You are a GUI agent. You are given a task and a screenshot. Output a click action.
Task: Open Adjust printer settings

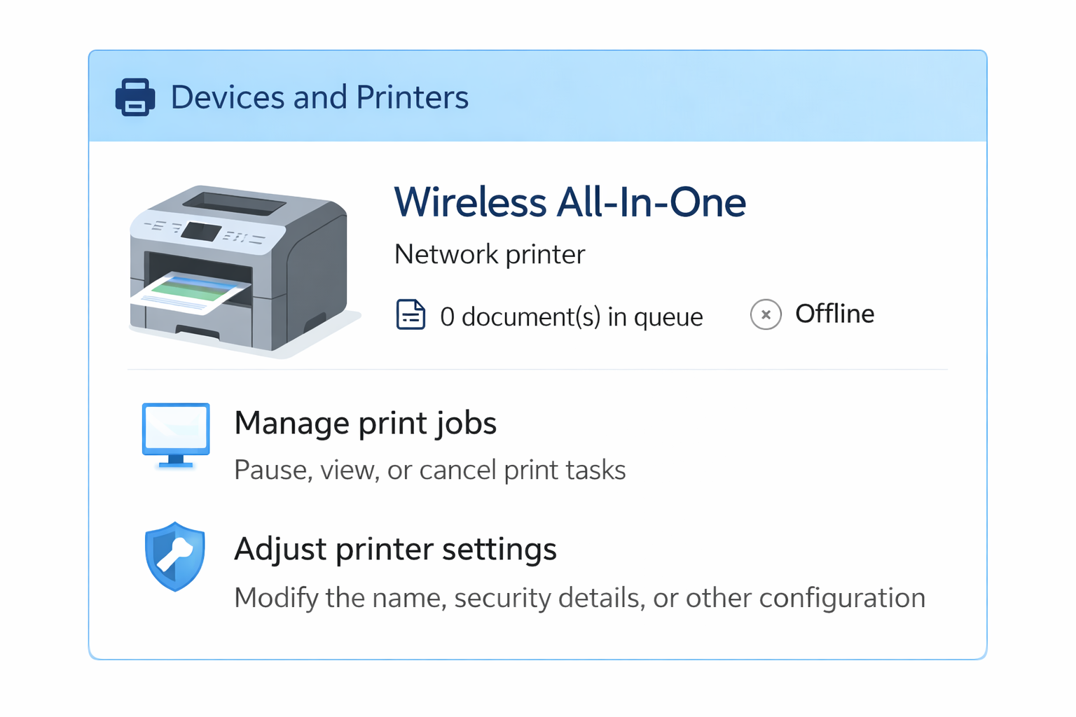pos(395,549)
